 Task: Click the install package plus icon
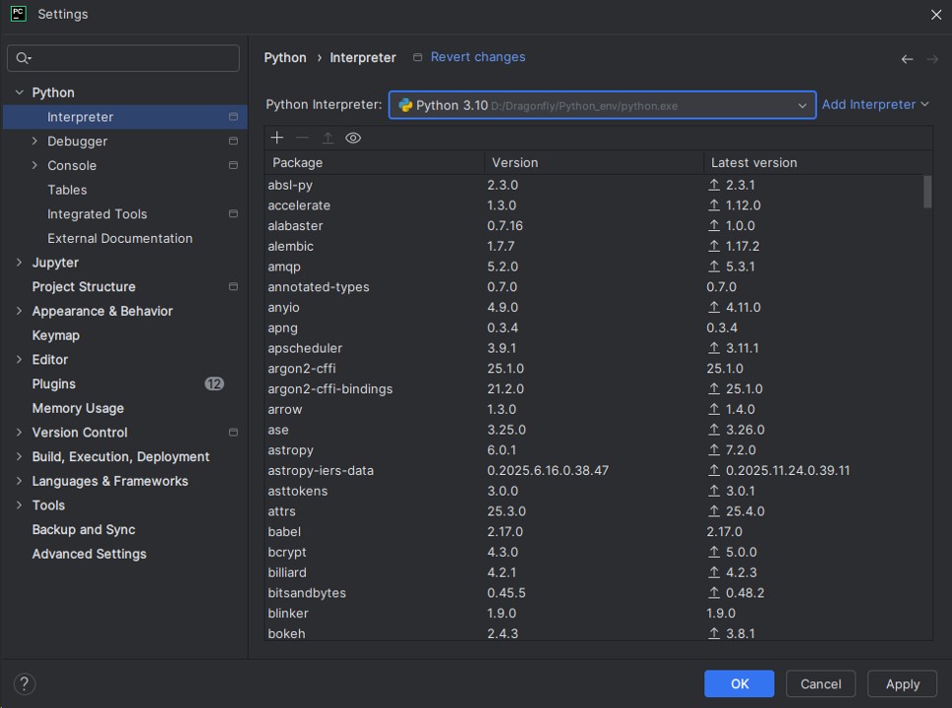point(277,138)
